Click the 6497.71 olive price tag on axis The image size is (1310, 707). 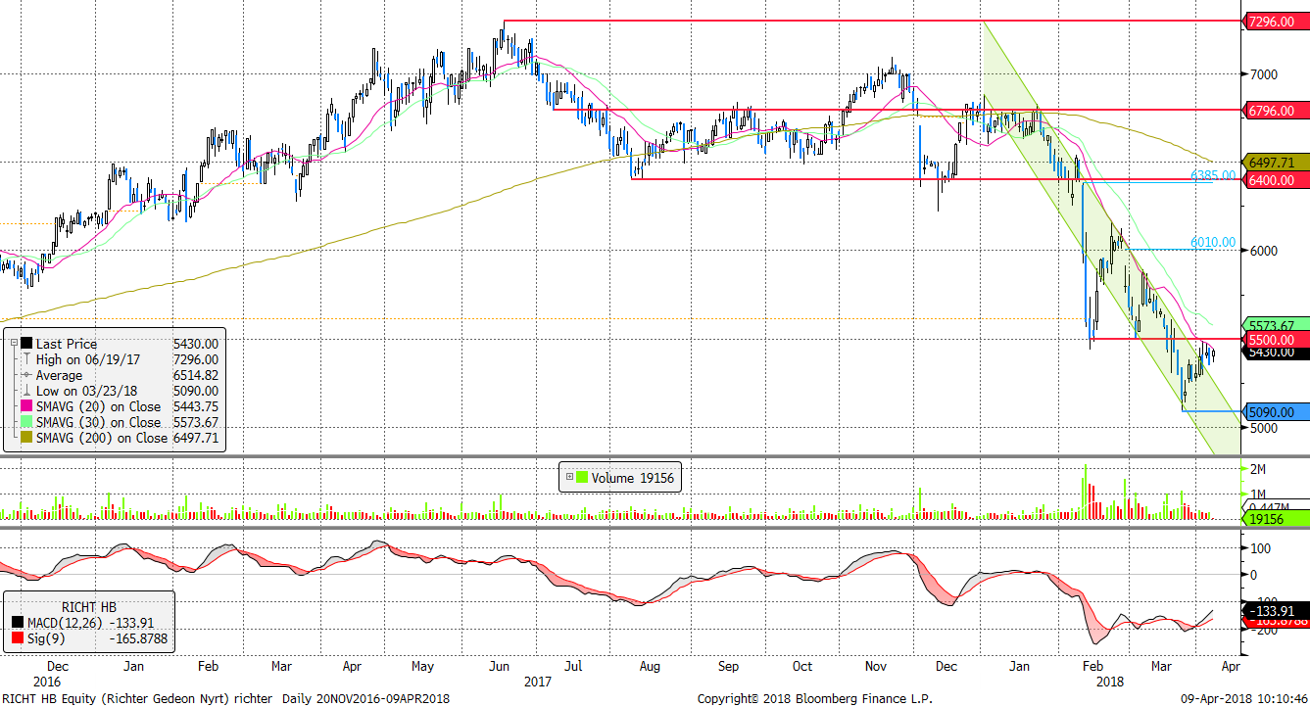pyautogui.click(x=1274, y=162)
